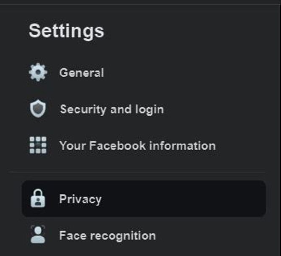Click the Security and login shield icon

tap(38, 109)
